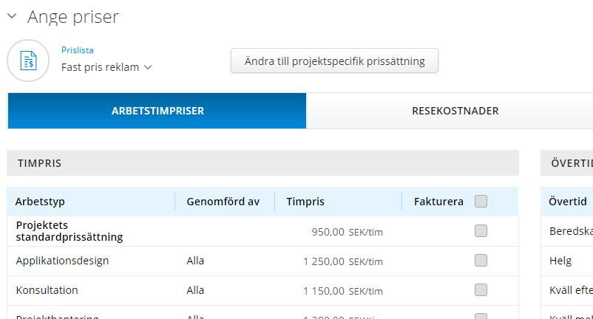Click the Timpris column header
Screen dimensions: 593x319
point(305,202)
